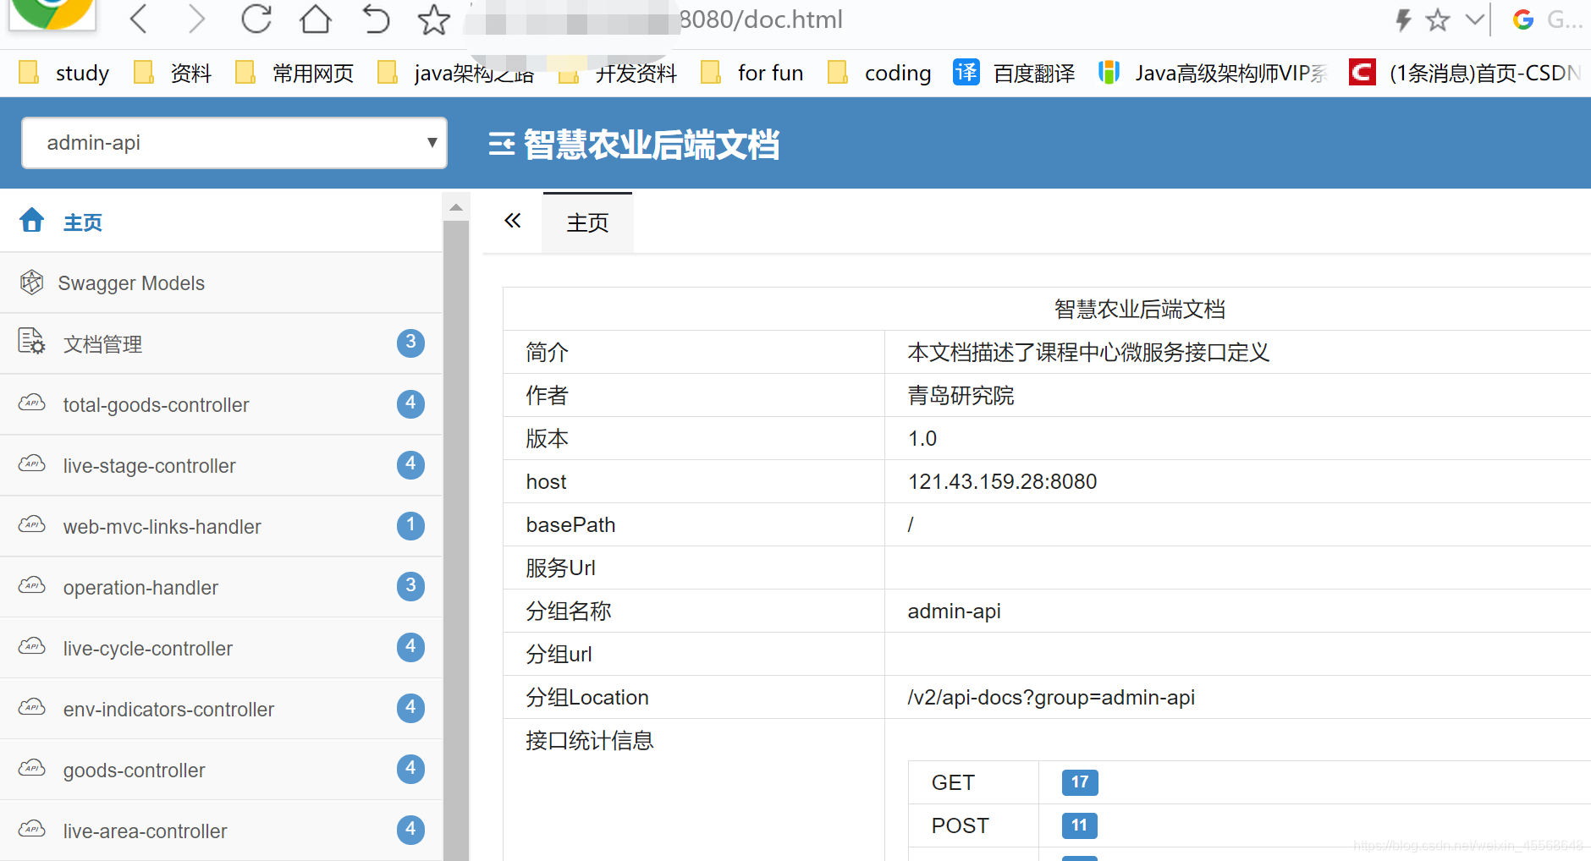Open Java高级架构师VIP bookmark

click(1212, 73)
